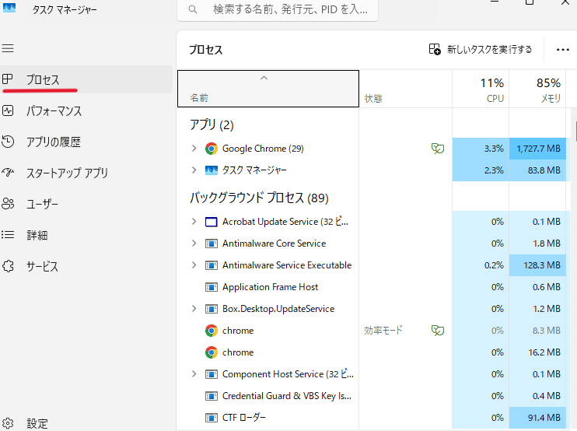Viewport: 577px width, 431px height.
Task: Expand the Google Chrome (29) process group
Action: [x=194, y=149]
